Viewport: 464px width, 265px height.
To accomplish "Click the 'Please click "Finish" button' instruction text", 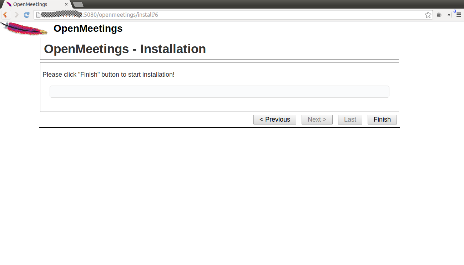I will coord(109,75).
